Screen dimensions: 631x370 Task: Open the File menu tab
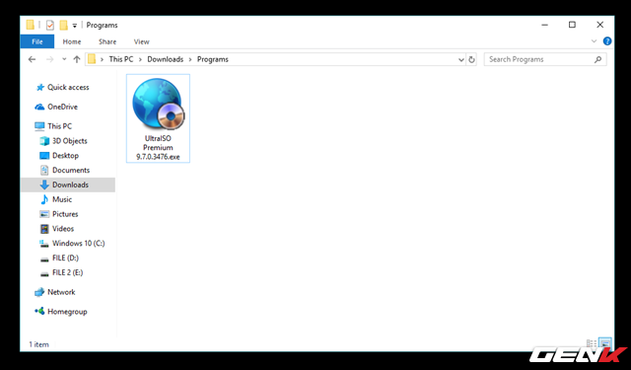point(37,41)
